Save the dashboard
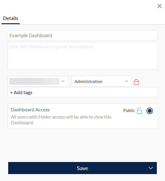The width and height of the screenshot is (165, 181). tap(82, 168)
